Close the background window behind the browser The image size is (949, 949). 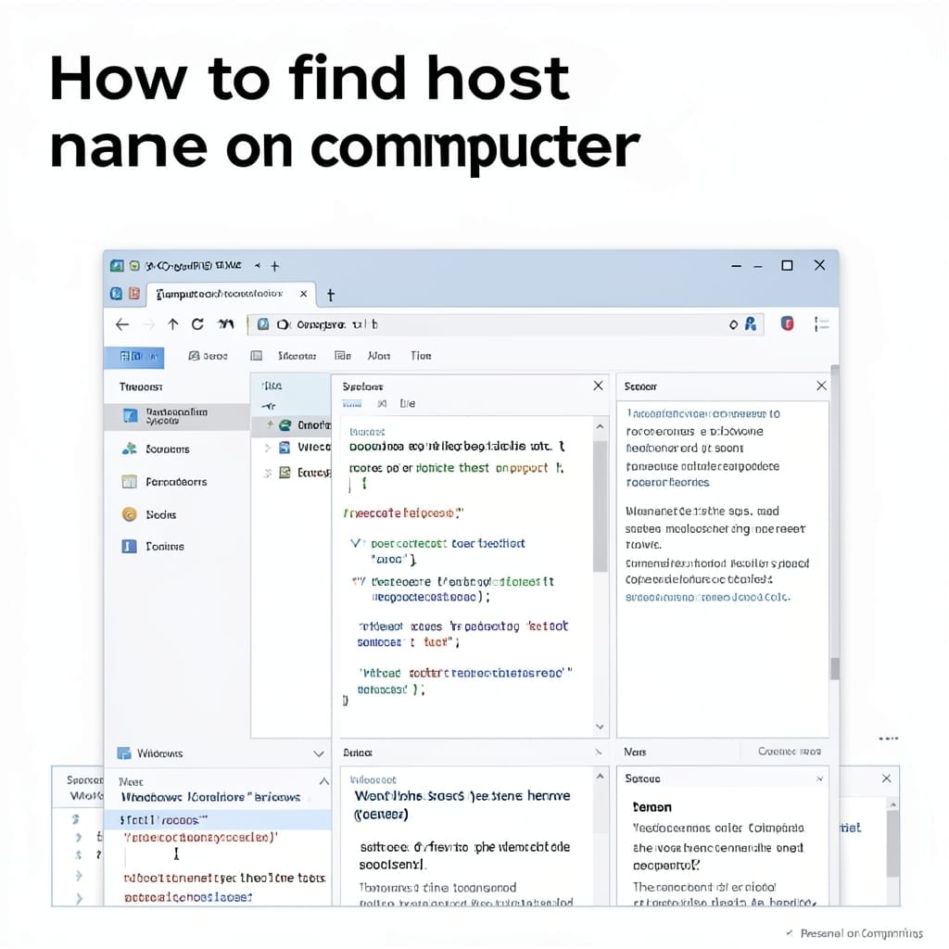[887, 778]
